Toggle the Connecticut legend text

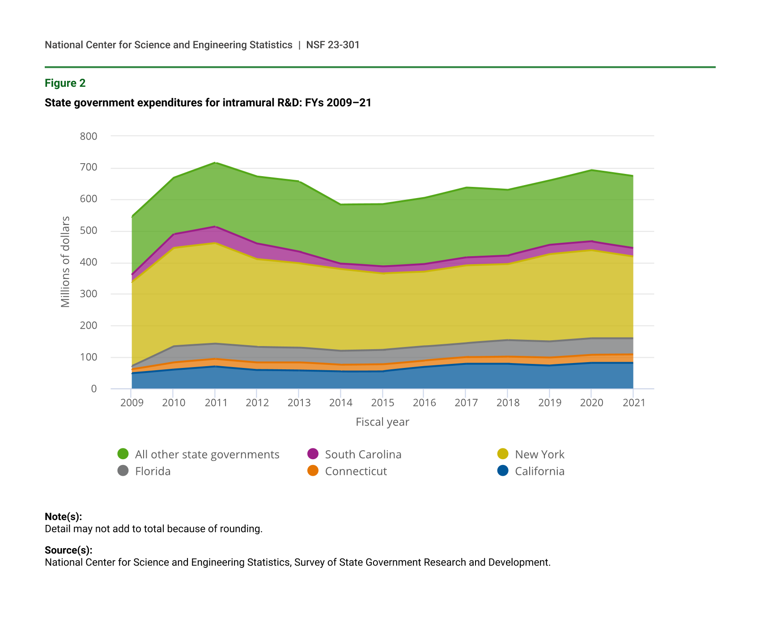coord(356,471)
